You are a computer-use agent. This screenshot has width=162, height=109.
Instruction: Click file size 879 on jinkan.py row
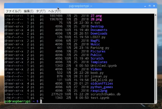click(x=60, y=76)
